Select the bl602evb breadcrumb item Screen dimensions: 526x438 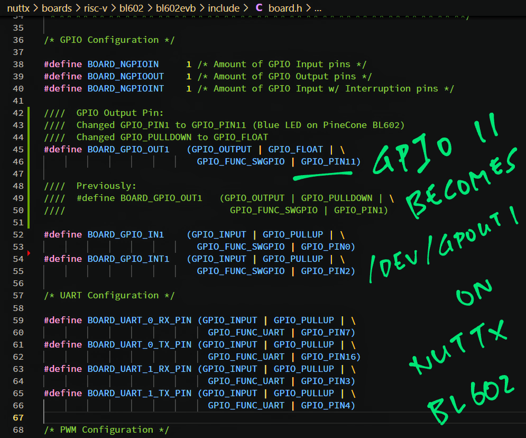176,8
